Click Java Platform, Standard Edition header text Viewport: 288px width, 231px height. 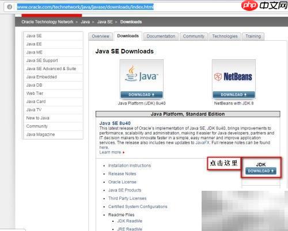188,114
